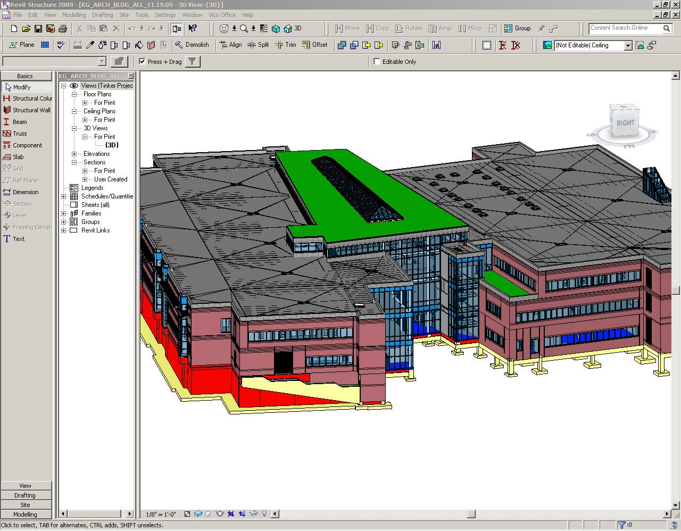681x531 pixels.
Task: Toggle the Press + Drag checkbox
Action: pos(142,62)
